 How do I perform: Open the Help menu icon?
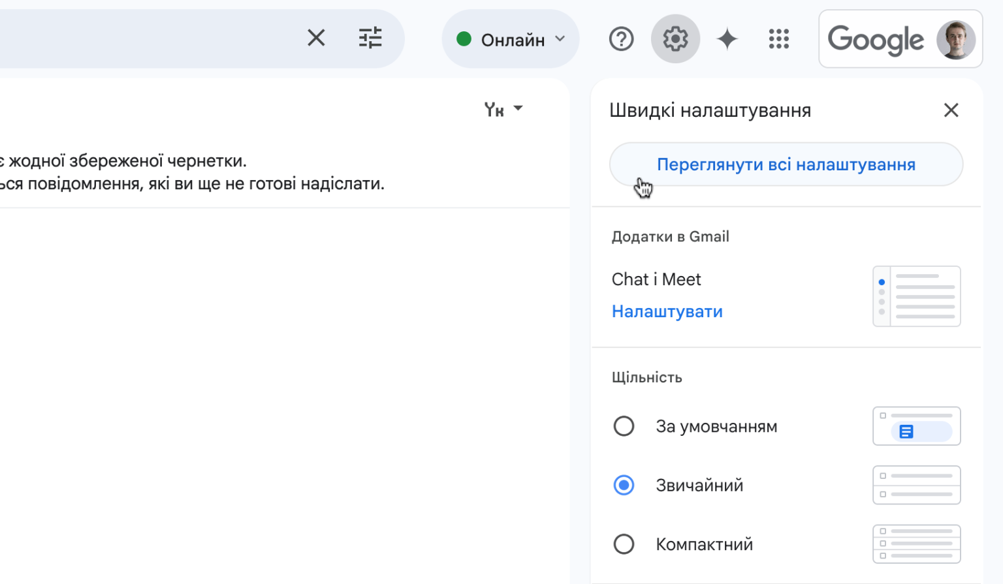tap(621, 38)
